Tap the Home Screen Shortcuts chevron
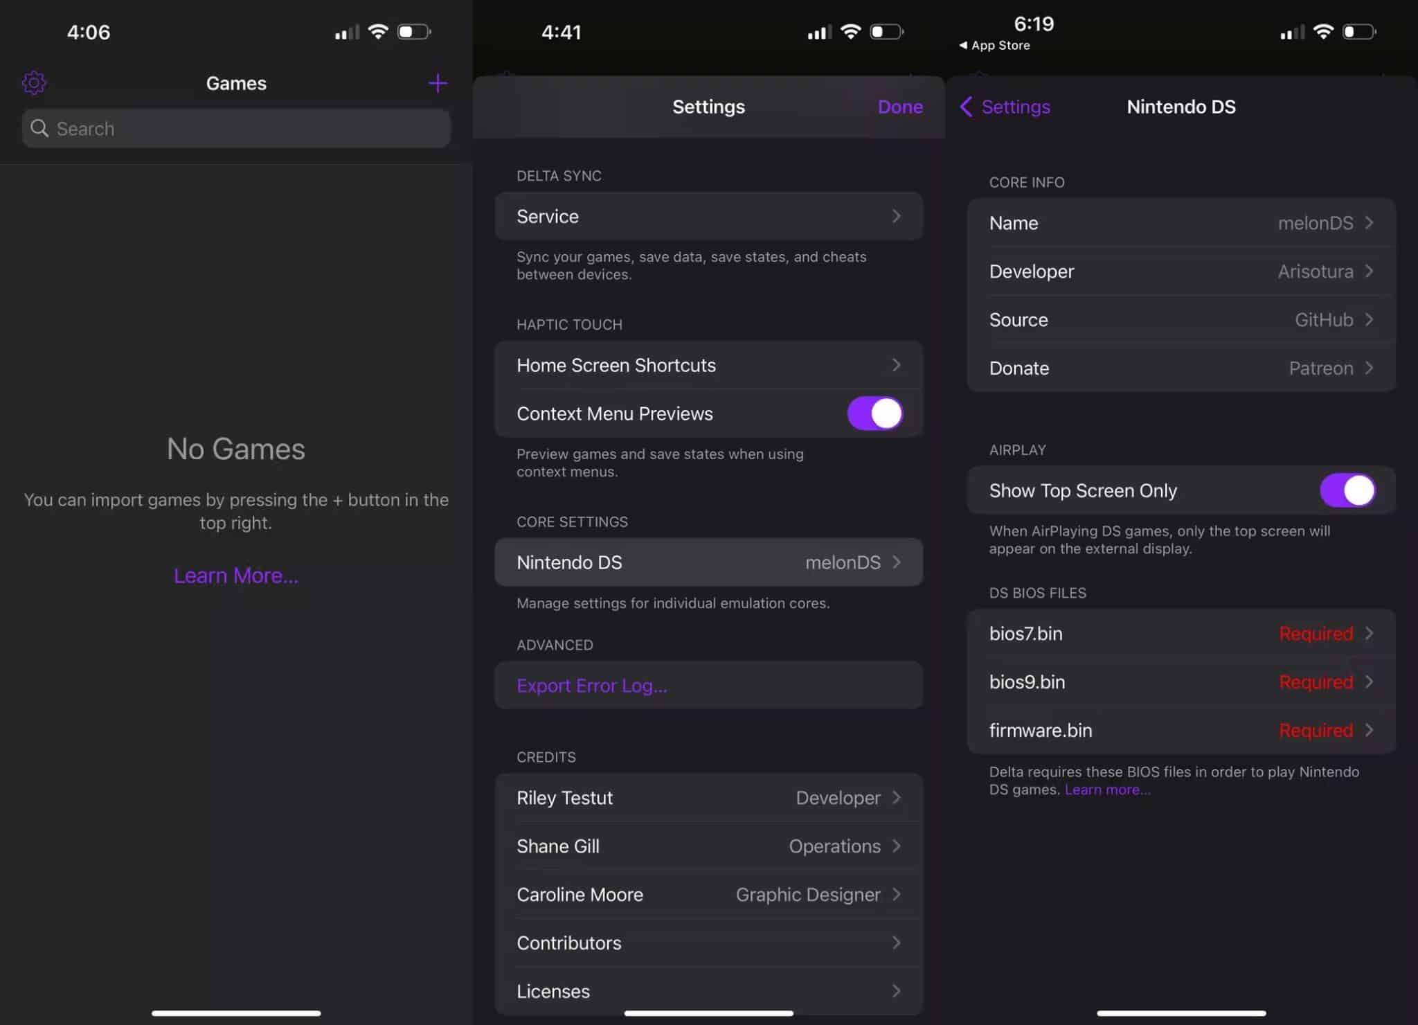This screenshot has height=1025, width=1418. point(897,365)
